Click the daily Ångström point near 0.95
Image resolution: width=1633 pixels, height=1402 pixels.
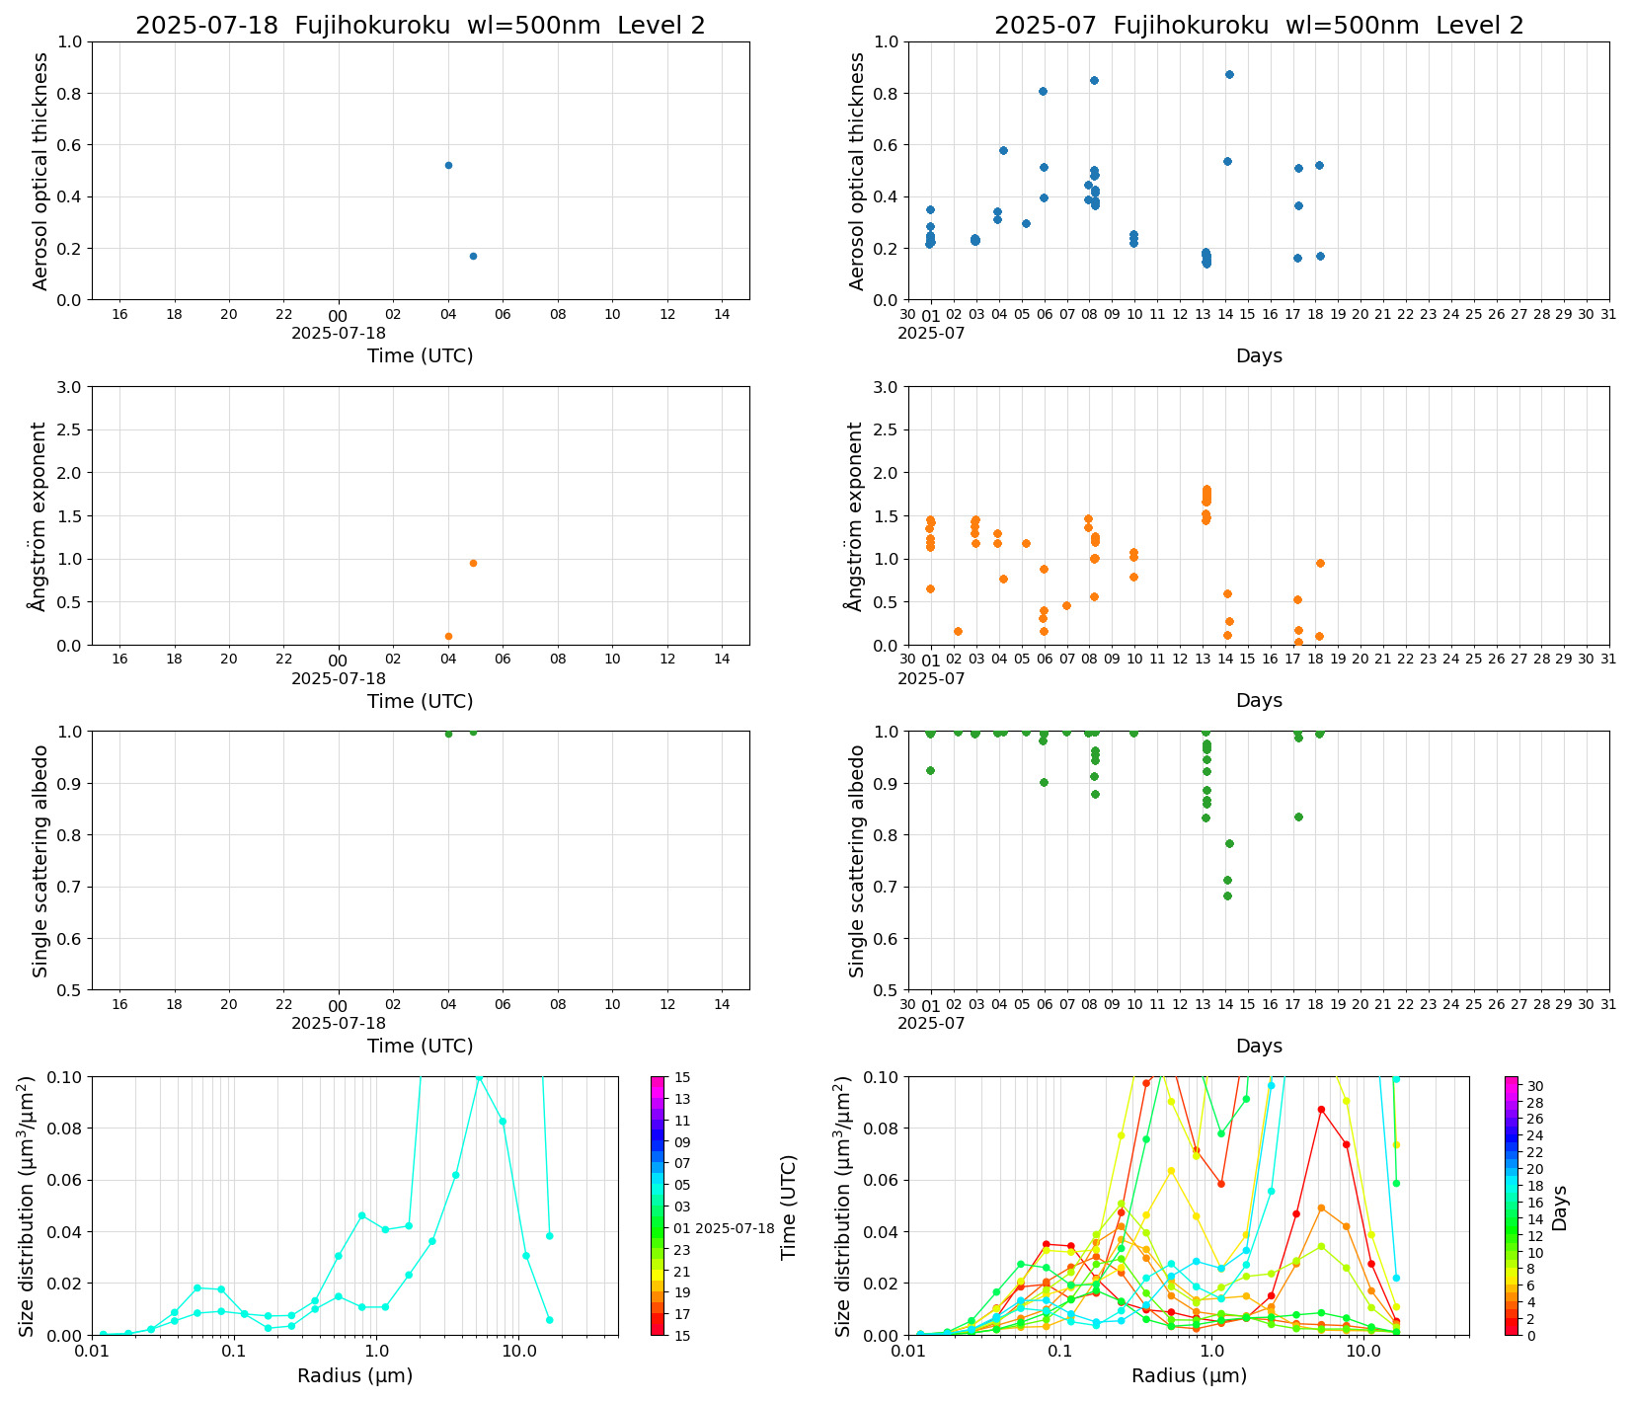tap(473, 563)
